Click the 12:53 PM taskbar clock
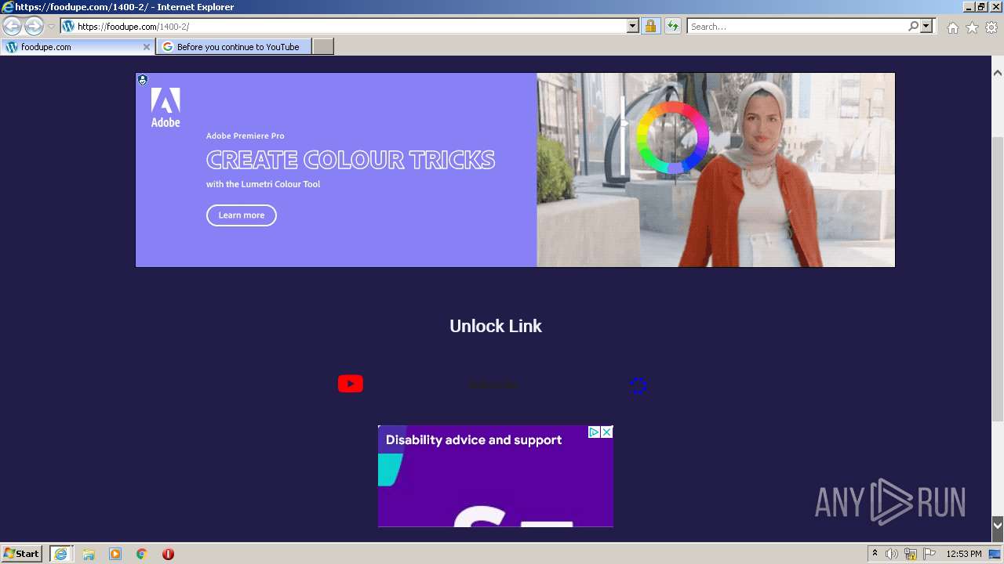This screenshot has width=1004, height=564. 964,554
